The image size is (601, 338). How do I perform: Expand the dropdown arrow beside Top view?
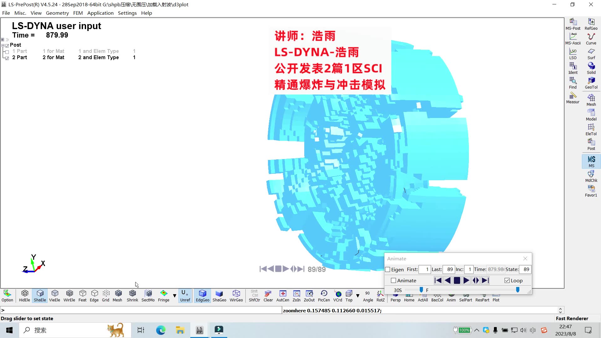coord(358,295)
